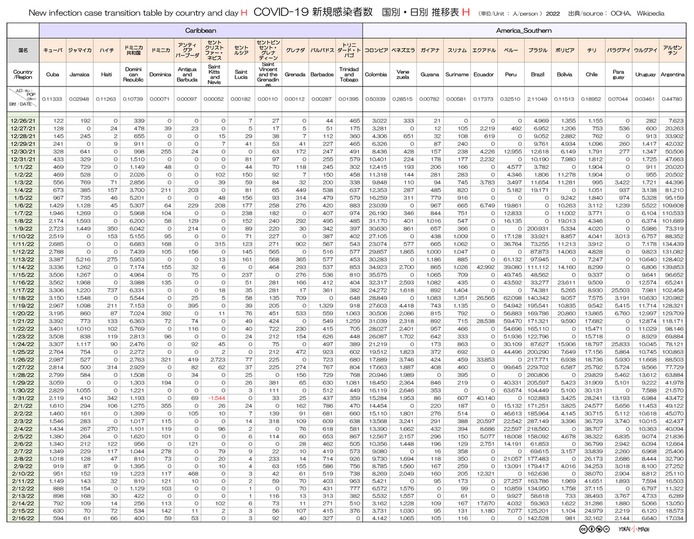Click the Suriname column header
This screenshot has width=694, height=539.
click(x=456, y=75)
